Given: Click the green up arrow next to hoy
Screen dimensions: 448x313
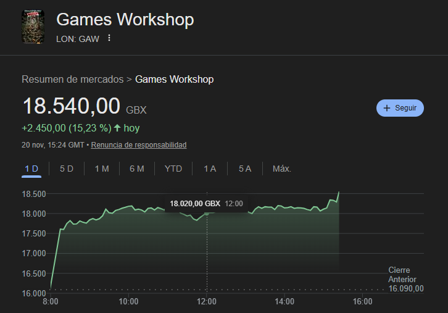Looking at the screenshot, I should 117,128.
